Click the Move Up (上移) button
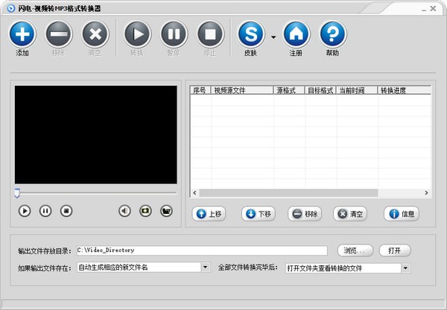The image size is (447, 310). coord(209,214)
